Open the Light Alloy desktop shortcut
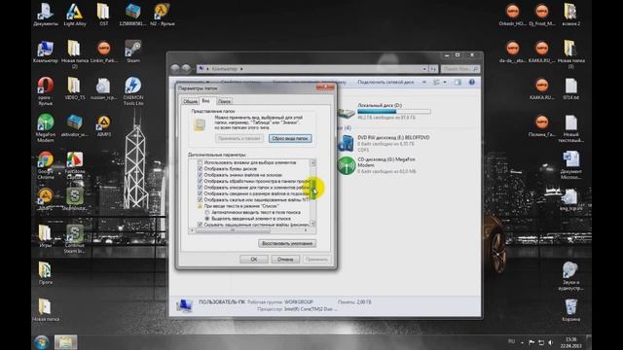 [x=75, y=15]
